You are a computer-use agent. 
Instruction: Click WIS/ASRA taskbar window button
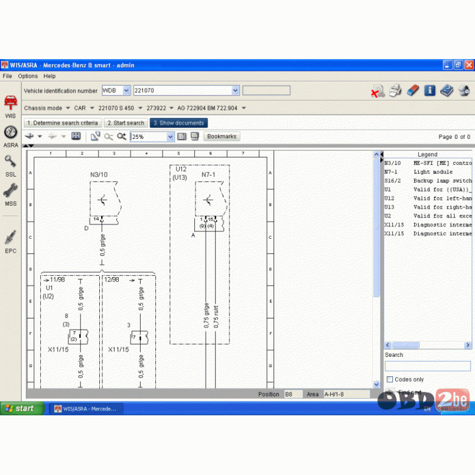click(86, 409)
